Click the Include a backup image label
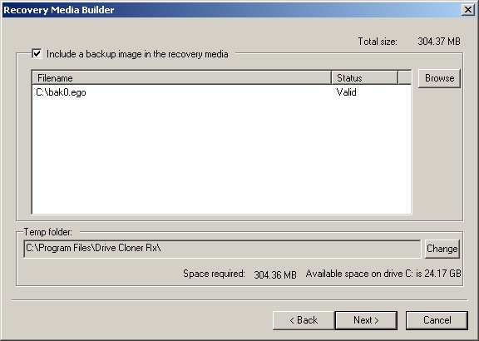479x341 pixels. [137, 54]
